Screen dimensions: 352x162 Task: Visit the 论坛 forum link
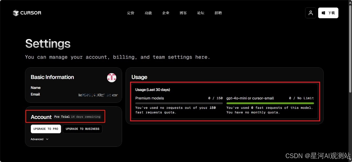[201, 13]
